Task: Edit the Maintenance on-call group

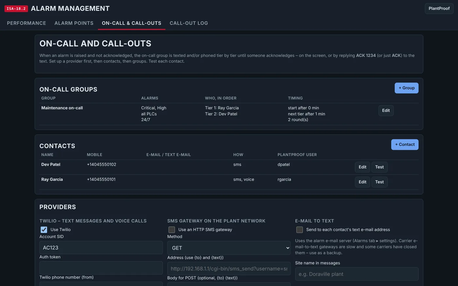Action: pos(386,110)
